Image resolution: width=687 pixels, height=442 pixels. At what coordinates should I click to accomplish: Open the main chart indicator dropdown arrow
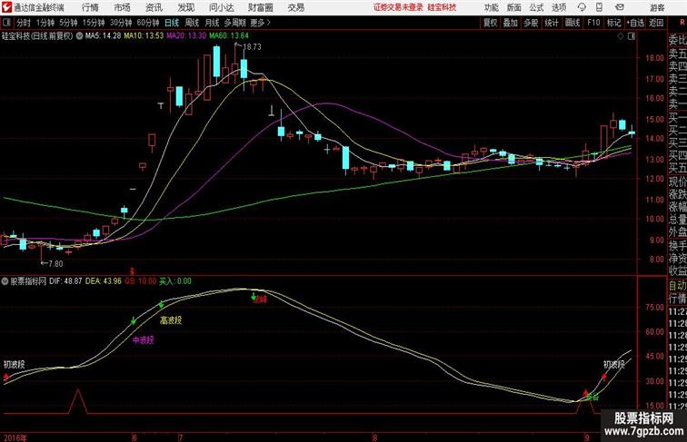pos(79,36)
